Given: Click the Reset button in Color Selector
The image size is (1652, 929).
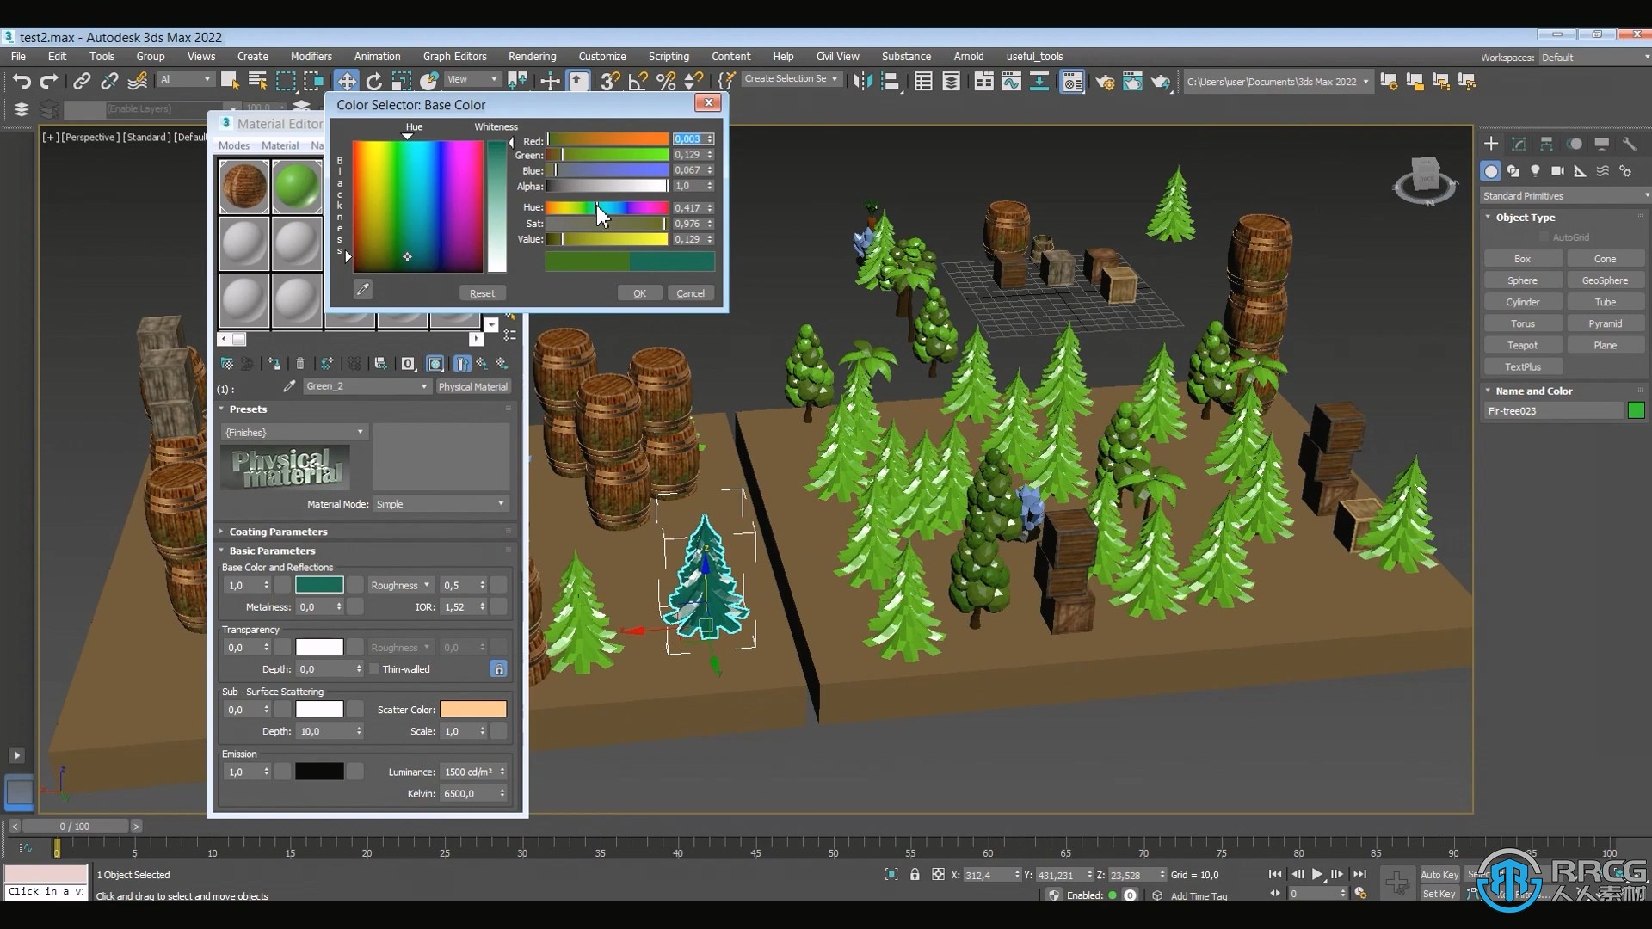Looking at the screenshot, I should (481, 292).
